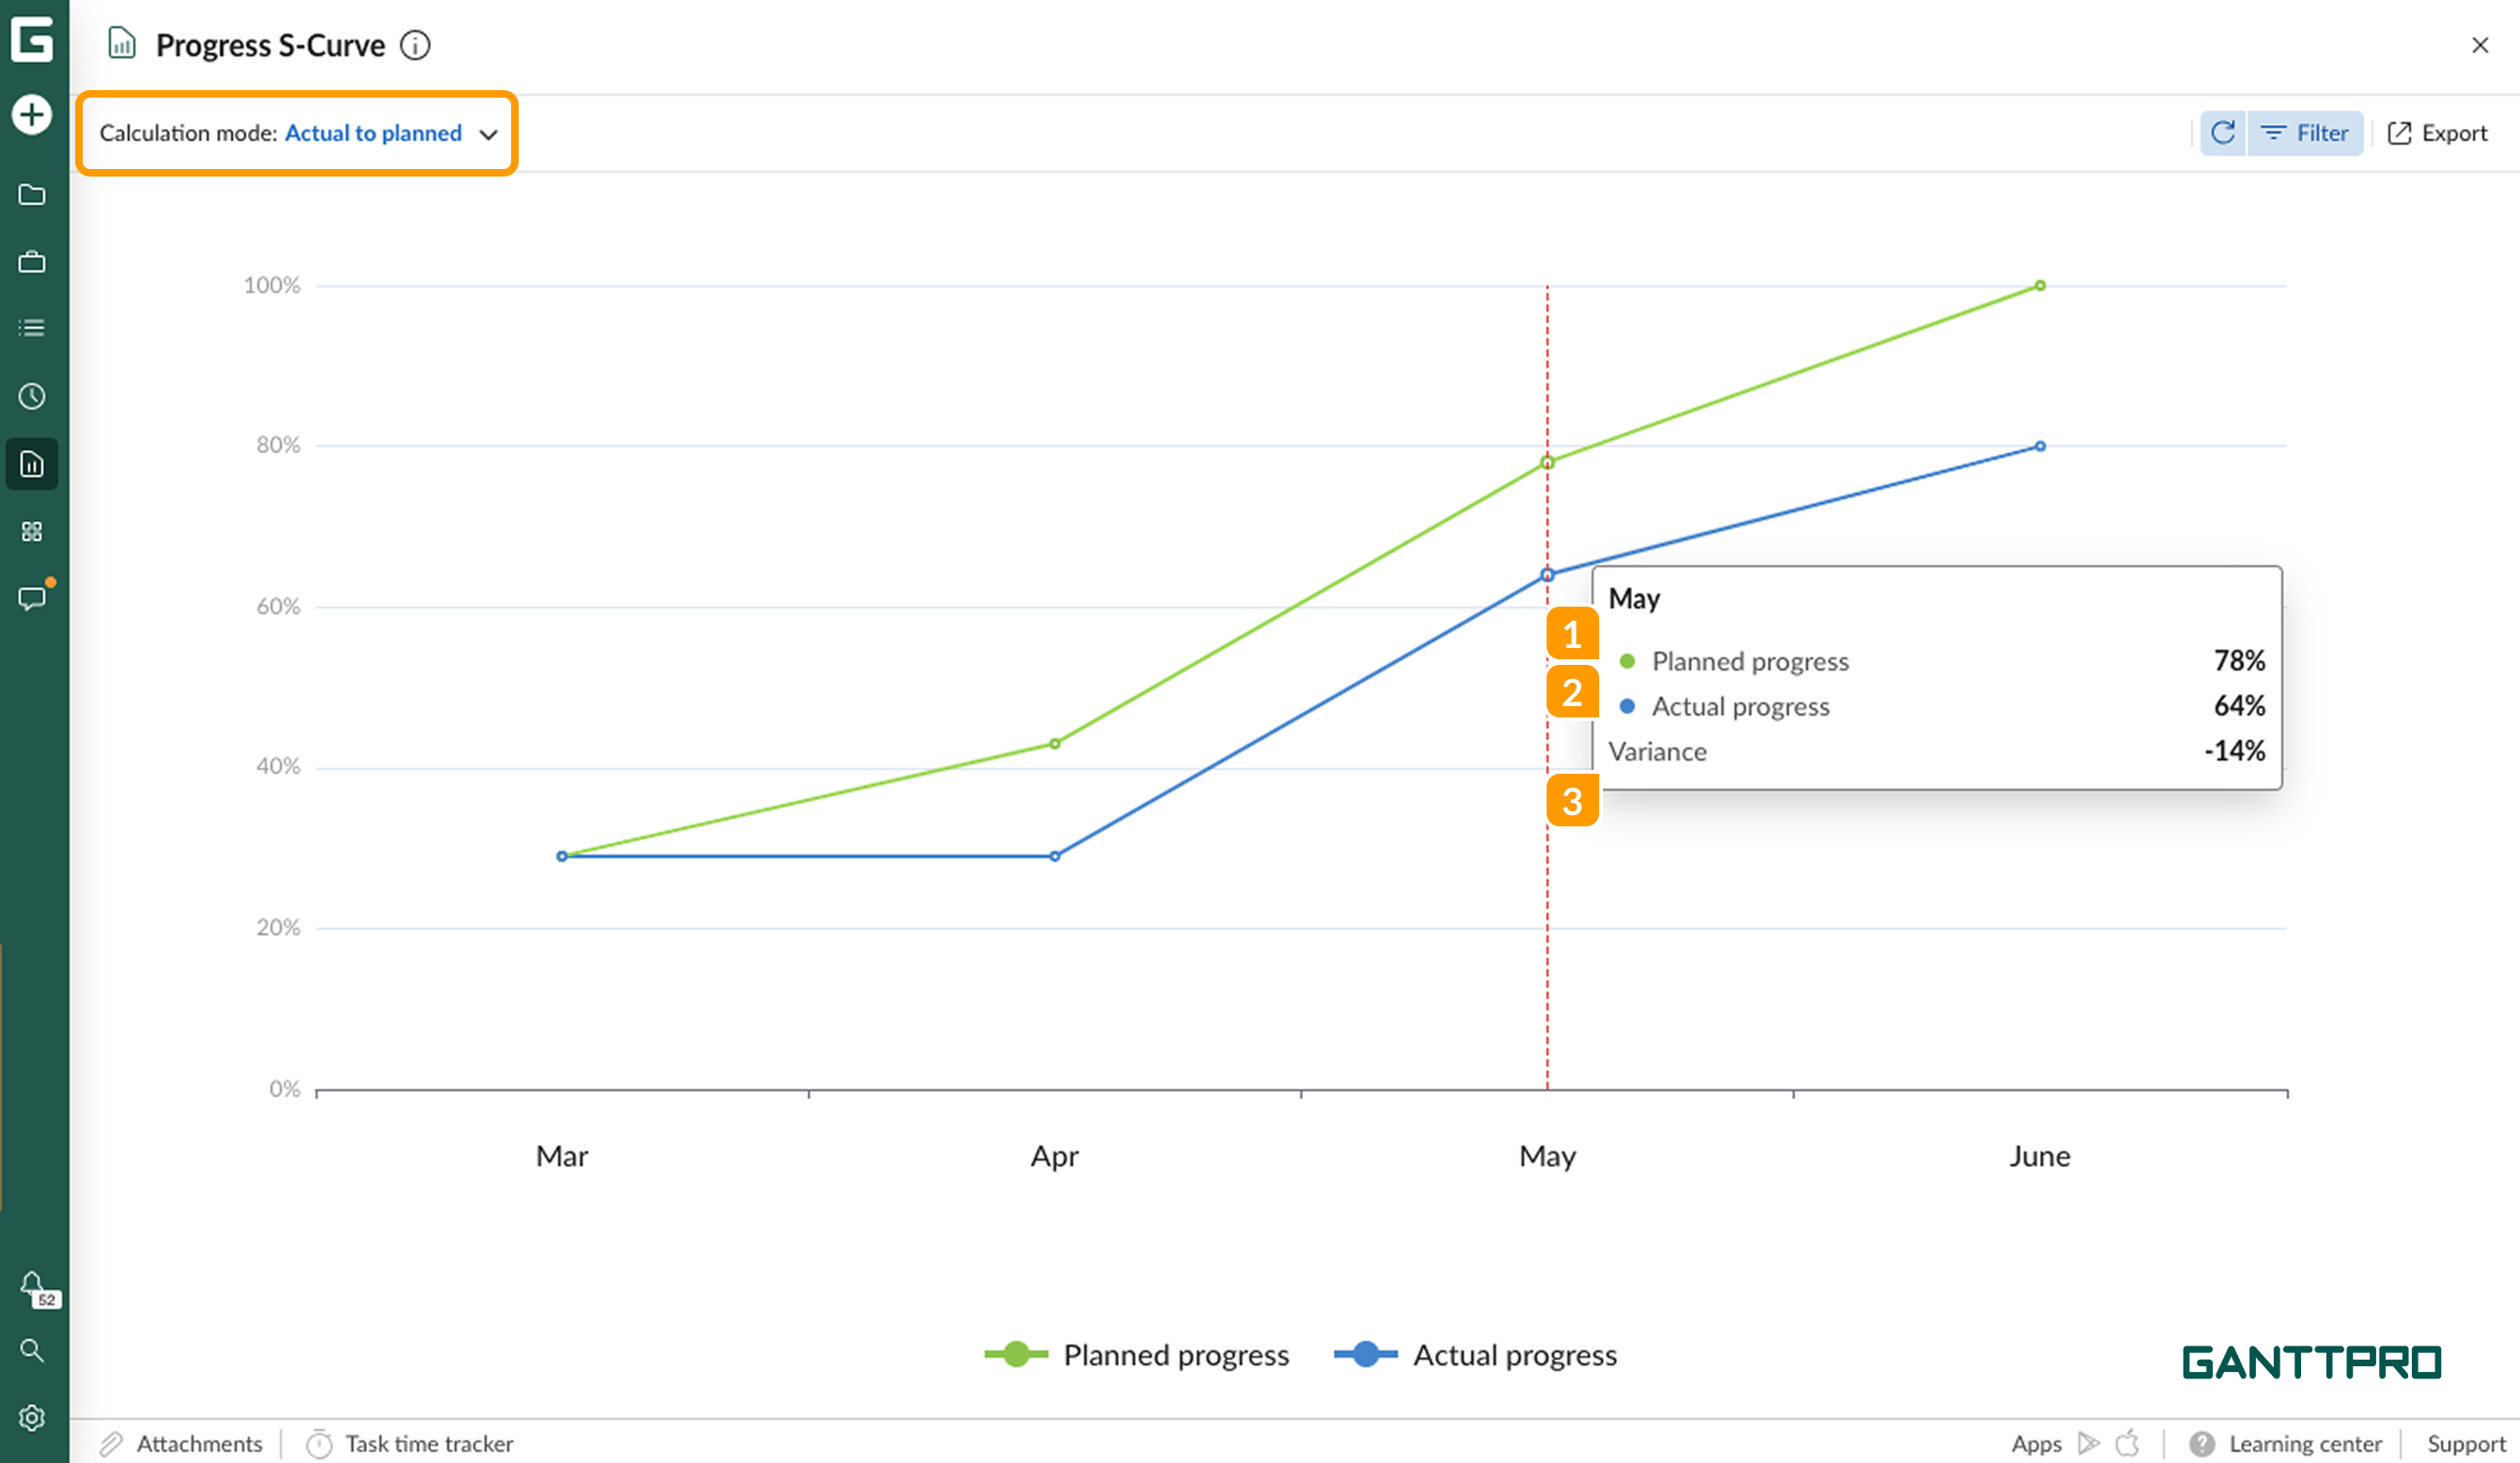Show Progress S-Curve info tooltip
The image size is (2520, 1463).
(417, 45)
